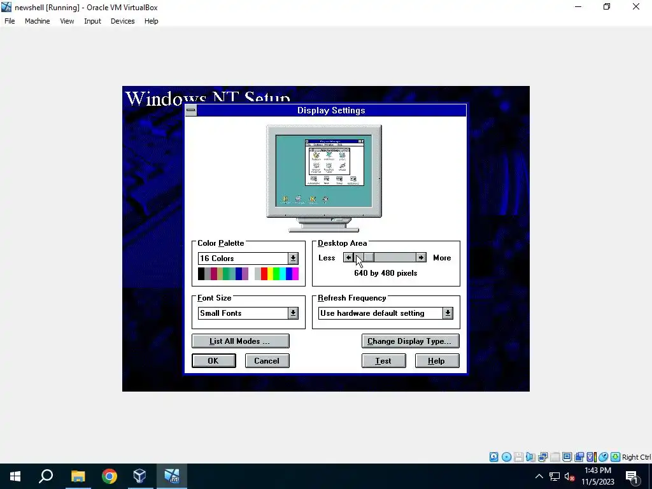Expand the Color Palette dropdown
652x489 pixels.
click(x=293, y=259)
